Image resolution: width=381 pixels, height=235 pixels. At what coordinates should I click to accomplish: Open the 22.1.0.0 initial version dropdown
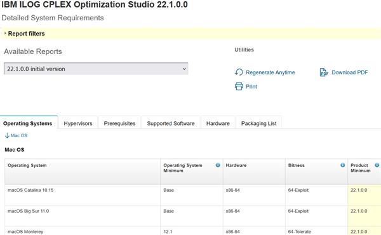point(96,69)
